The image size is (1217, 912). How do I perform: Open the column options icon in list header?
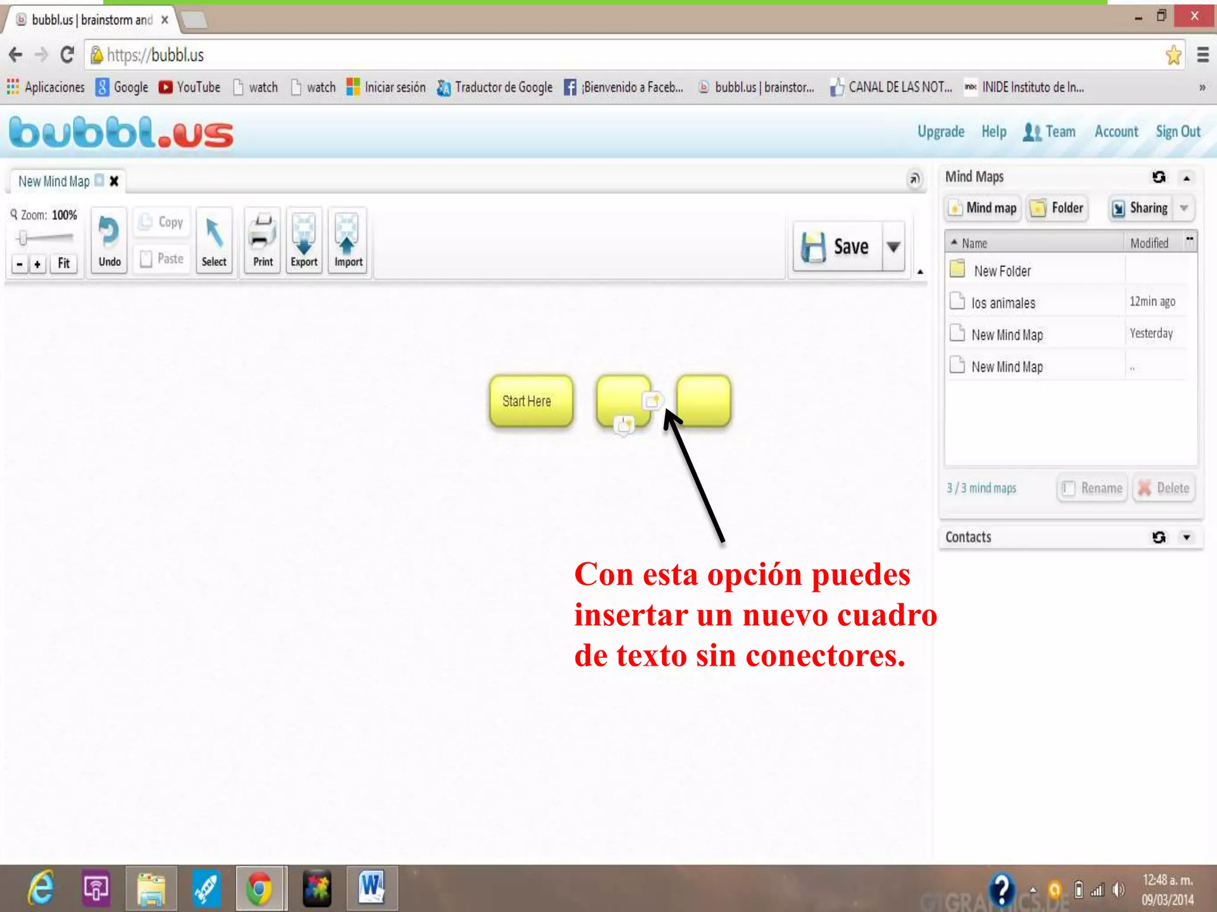[1190, 240]
